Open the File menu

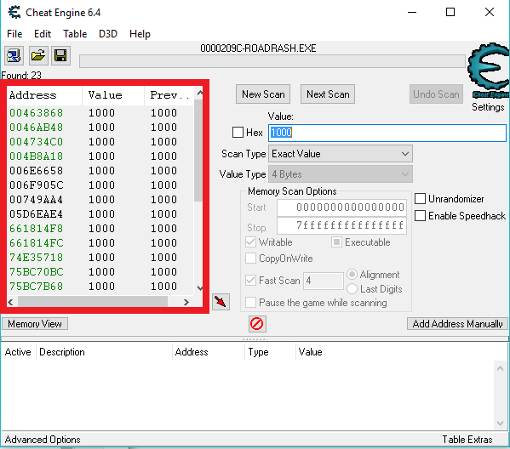[14, 34]
